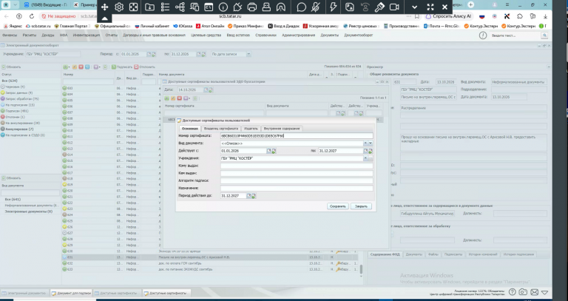Viewport: 568px width, 301px height.
Task: Click Отклонить in the main toolbar
Action: tap(144, 67)
